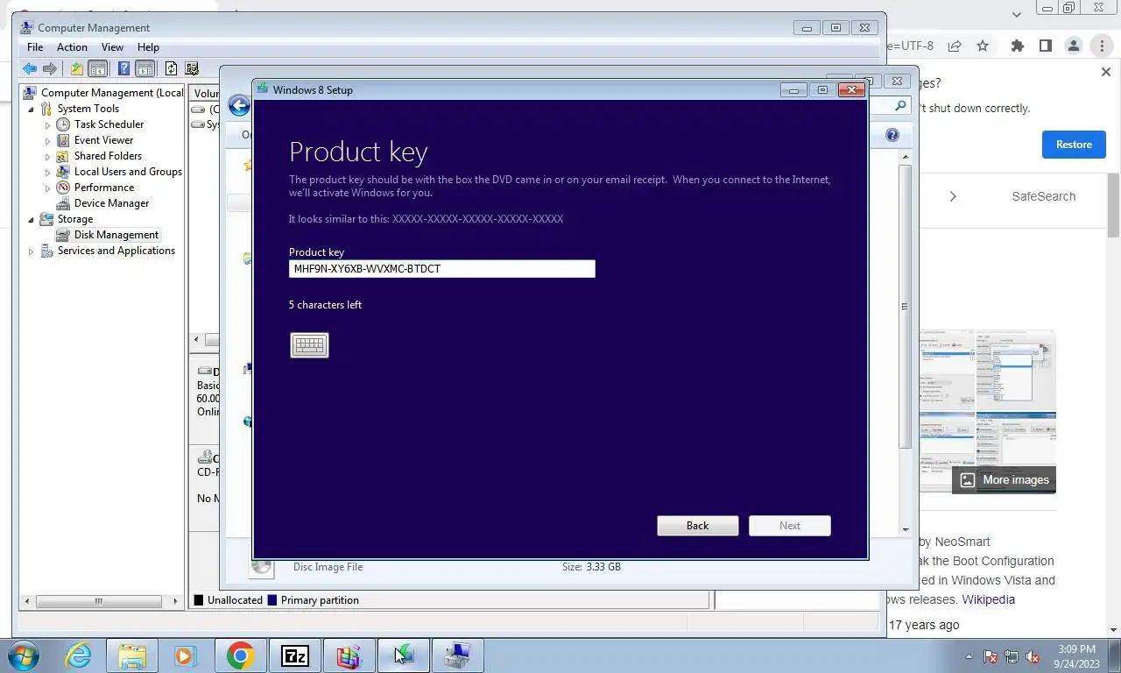Click the blue Back arrow in Computer Management toolbar

click(30, 68)
